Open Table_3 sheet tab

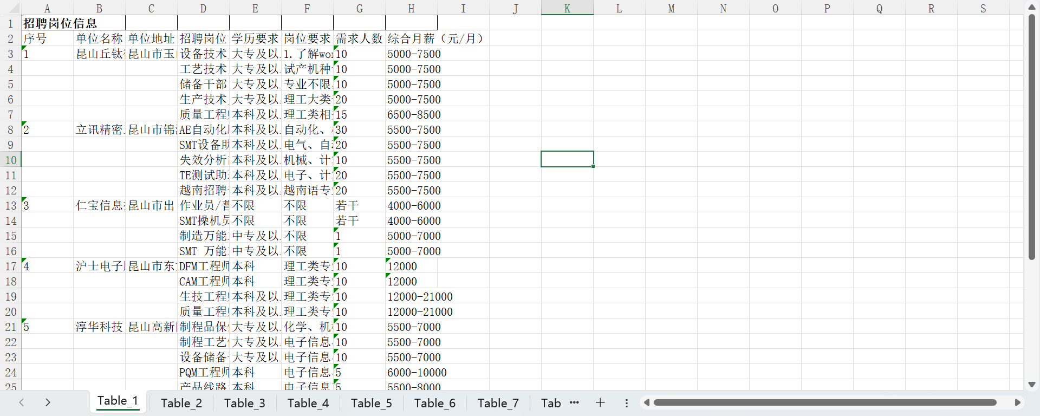pyautogui.click(x=245, y=403)
